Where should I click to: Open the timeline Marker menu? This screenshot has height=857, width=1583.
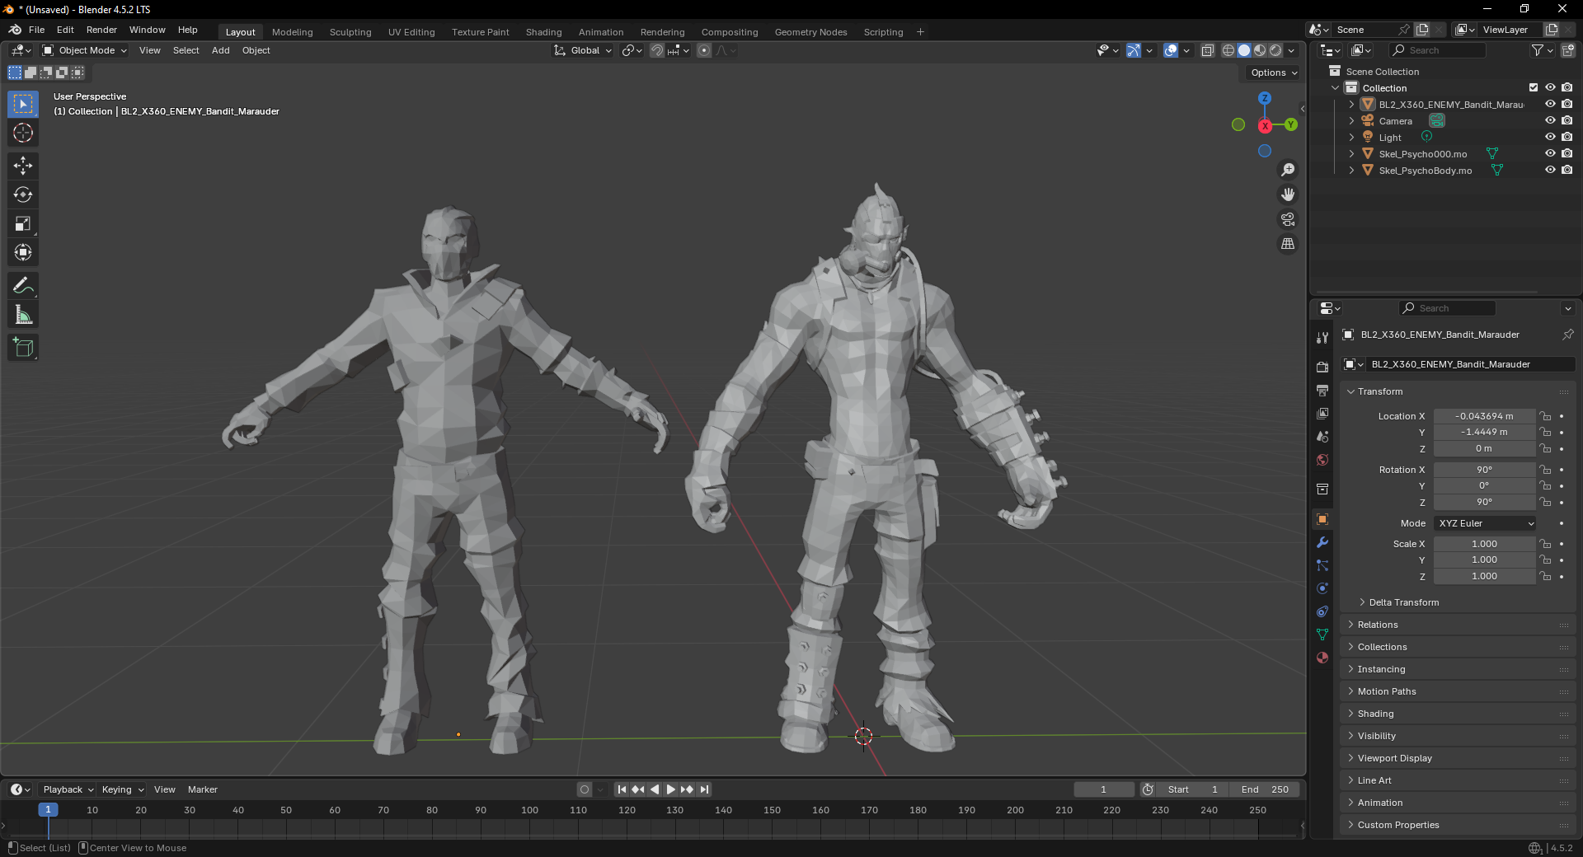(202, 789)
